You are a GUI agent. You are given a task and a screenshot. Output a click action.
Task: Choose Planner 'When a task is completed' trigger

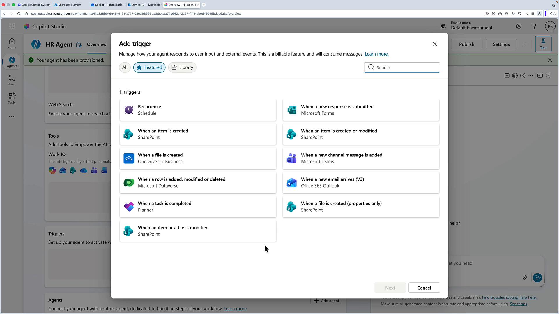198,206
